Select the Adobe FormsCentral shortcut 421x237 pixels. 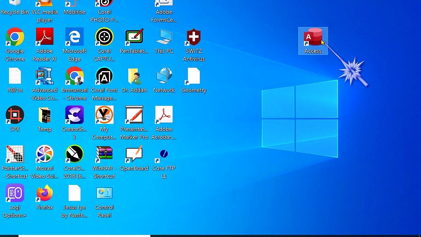[164, 12]
